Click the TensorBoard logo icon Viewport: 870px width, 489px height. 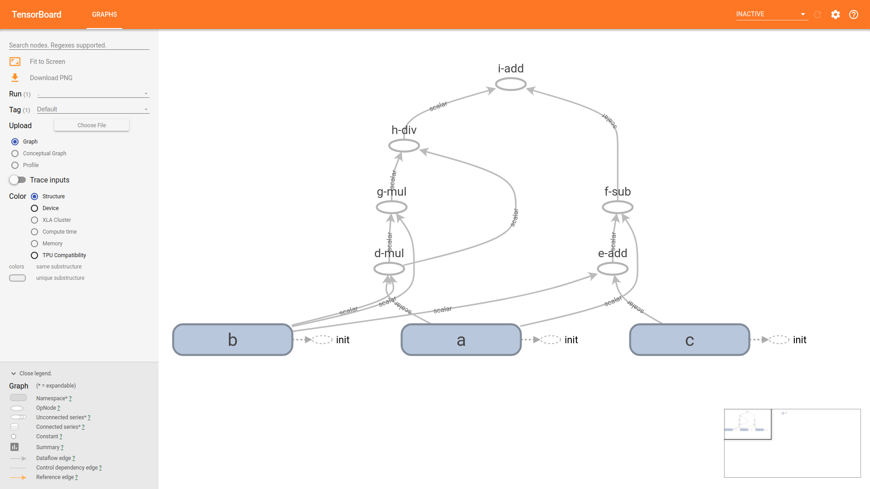click(38, 14)
